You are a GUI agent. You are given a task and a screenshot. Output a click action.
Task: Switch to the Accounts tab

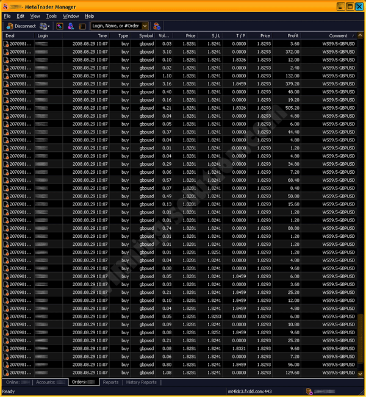pyautogui.click(x=50, y=382)
